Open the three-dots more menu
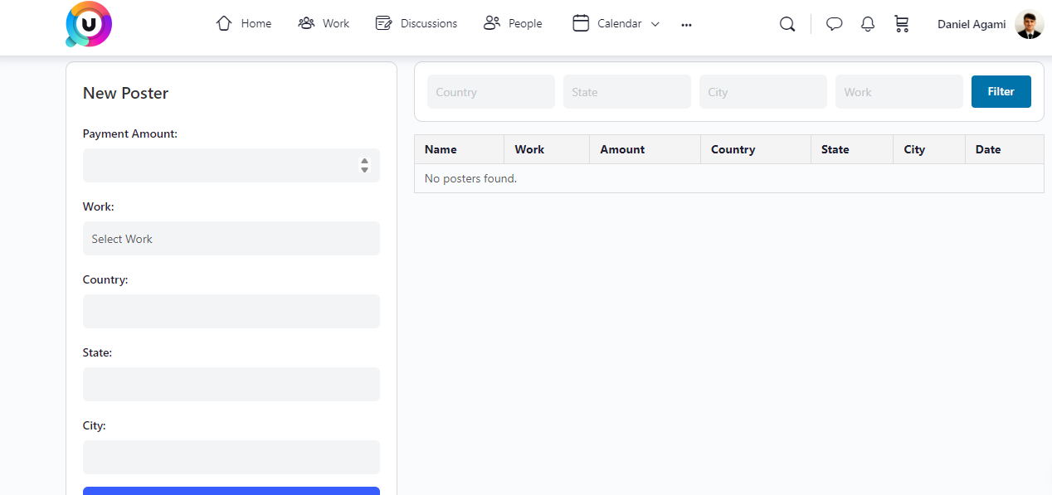This screenshot has height=495, width=1052. point(686,25)
